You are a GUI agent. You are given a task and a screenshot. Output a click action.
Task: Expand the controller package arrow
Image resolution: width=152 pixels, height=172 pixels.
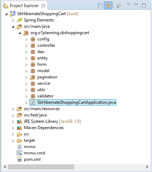tap(27, 46)
